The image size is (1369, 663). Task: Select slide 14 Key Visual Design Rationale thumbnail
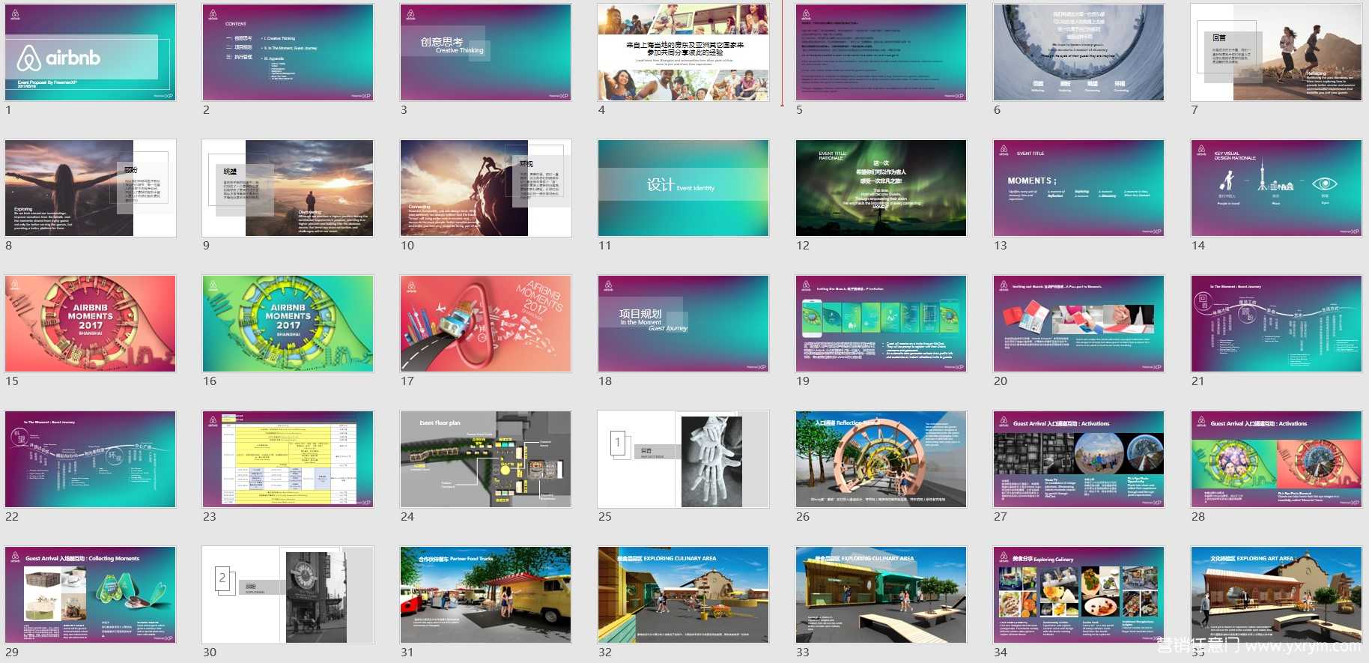tap(1277, 188)
